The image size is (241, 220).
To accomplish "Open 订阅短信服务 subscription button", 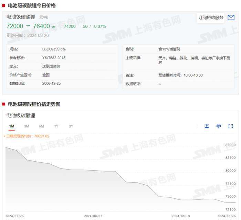I will (211, 18).
